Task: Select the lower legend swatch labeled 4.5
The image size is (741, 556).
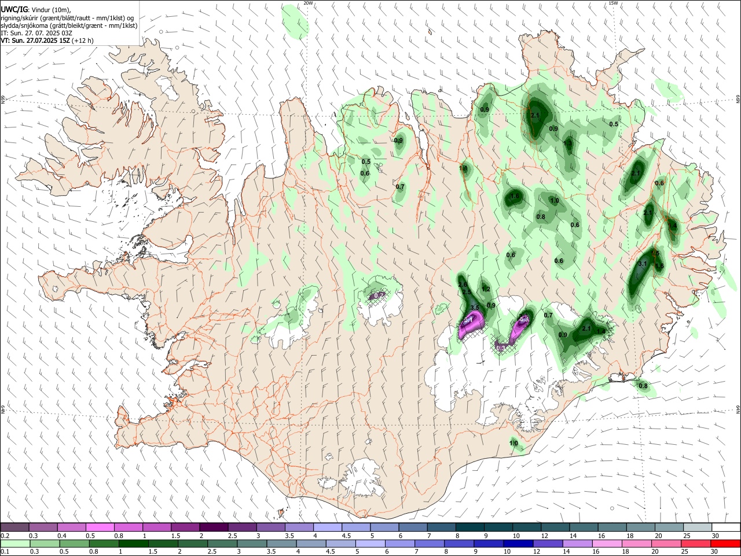Action: tap(341, 543)
